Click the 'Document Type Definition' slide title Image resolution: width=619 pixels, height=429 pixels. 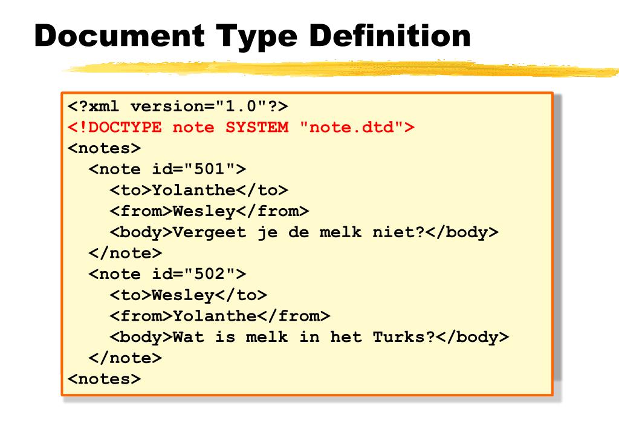point(252,37)
